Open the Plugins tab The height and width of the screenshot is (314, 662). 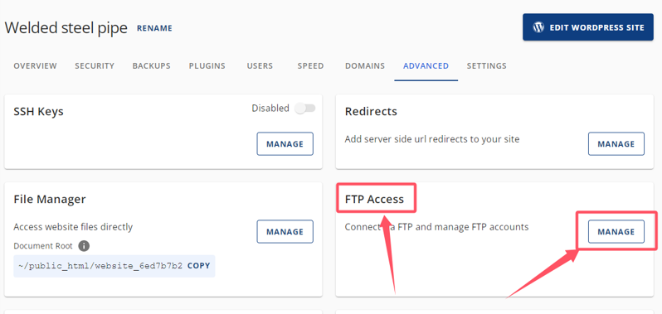[x=207, y=65]
